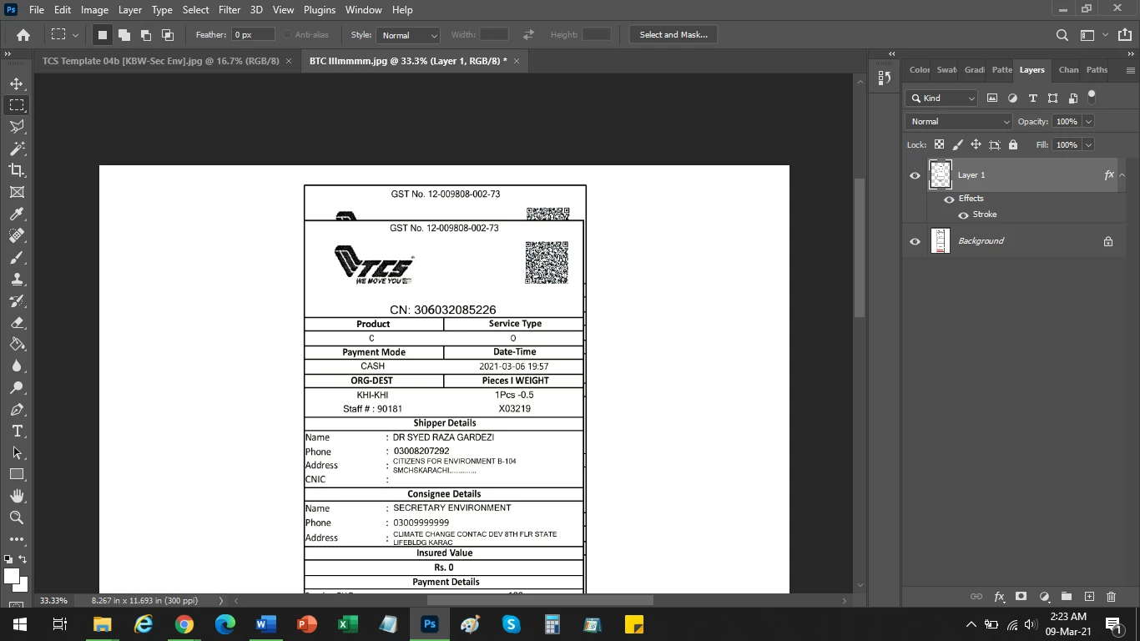Select the Polygonal Lasso tool
The image size is (1140, 641).
pyautogui.click(x=17, y=127)
